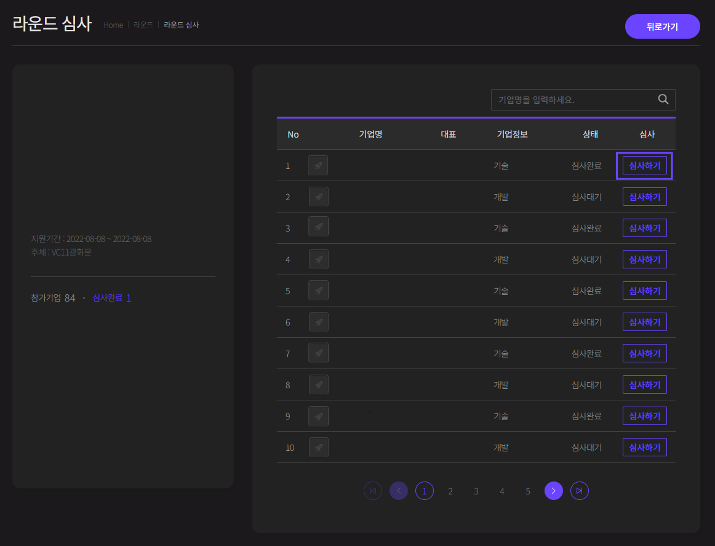Click 심사하기 for company number 2

(644, 197)
